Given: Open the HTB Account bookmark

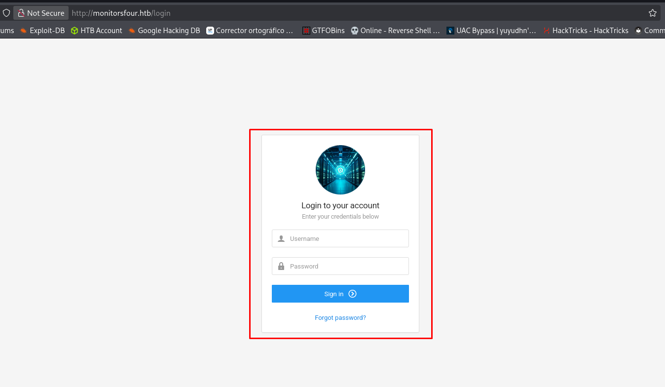Looking at the screenshot, I should (x=97, y=31).
